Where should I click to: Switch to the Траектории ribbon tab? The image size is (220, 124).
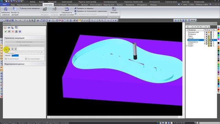tap(48, 4)
